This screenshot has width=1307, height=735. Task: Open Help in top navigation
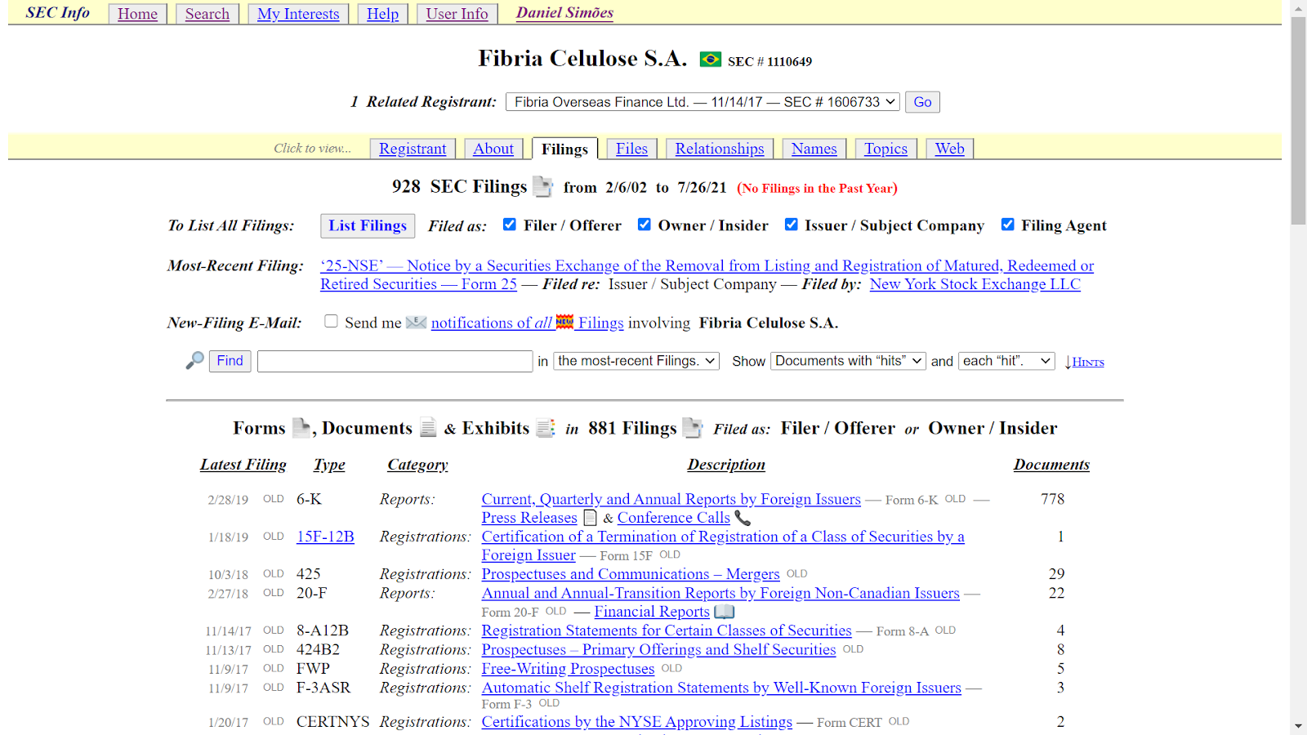tap(382, 14)
